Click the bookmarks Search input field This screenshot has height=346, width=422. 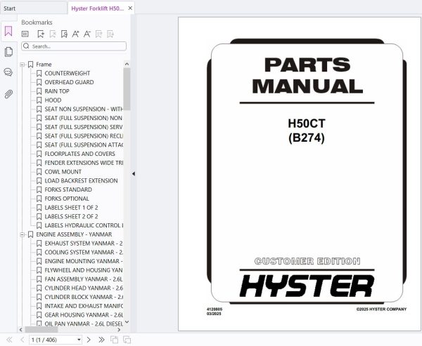pyautogui.click(x=74, y=46)
